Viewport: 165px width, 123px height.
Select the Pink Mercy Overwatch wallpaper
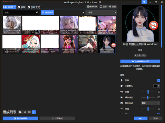(50, 44)
